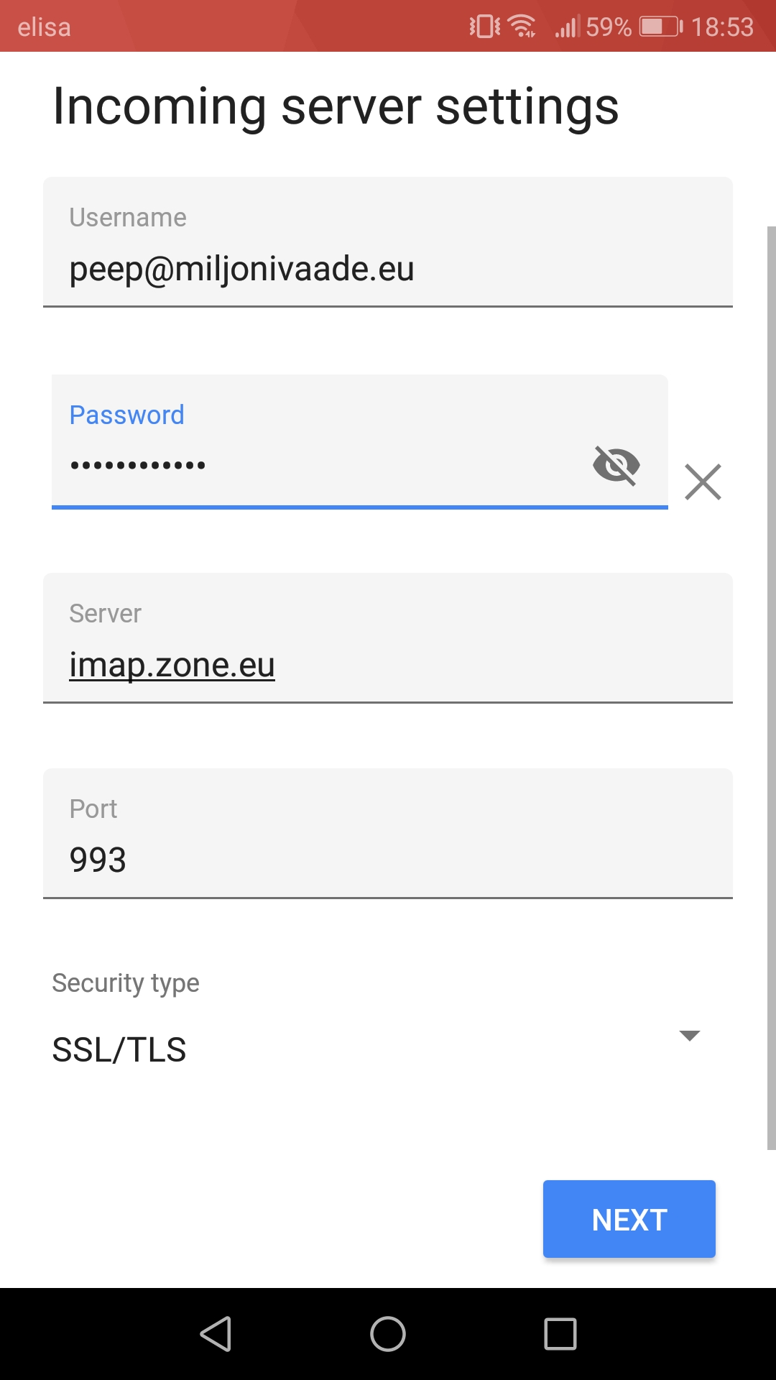
Task: Tap the Wi-Fi icon in status bar
Action: [x=522, y=27]
